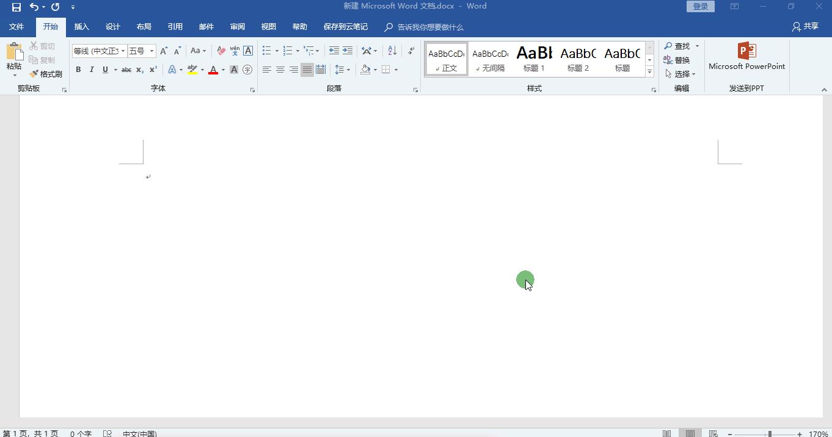Switch to the 引用 tab
The height and width of the screenshot is (437, 832).
coord(175,27)
